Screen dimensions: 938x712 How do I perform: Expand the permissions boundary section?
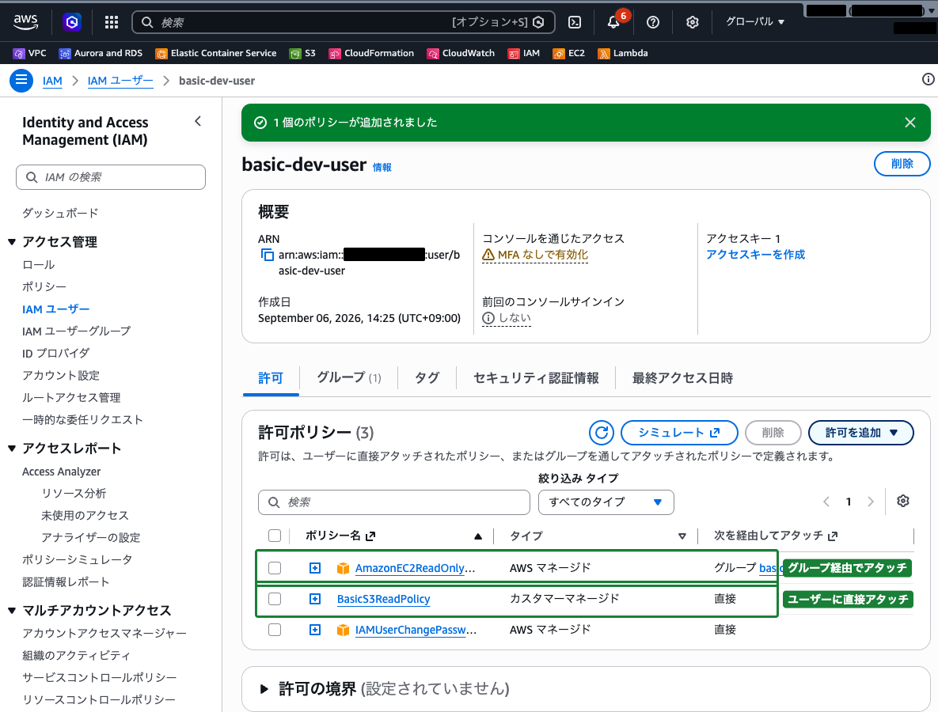(264, 689)
